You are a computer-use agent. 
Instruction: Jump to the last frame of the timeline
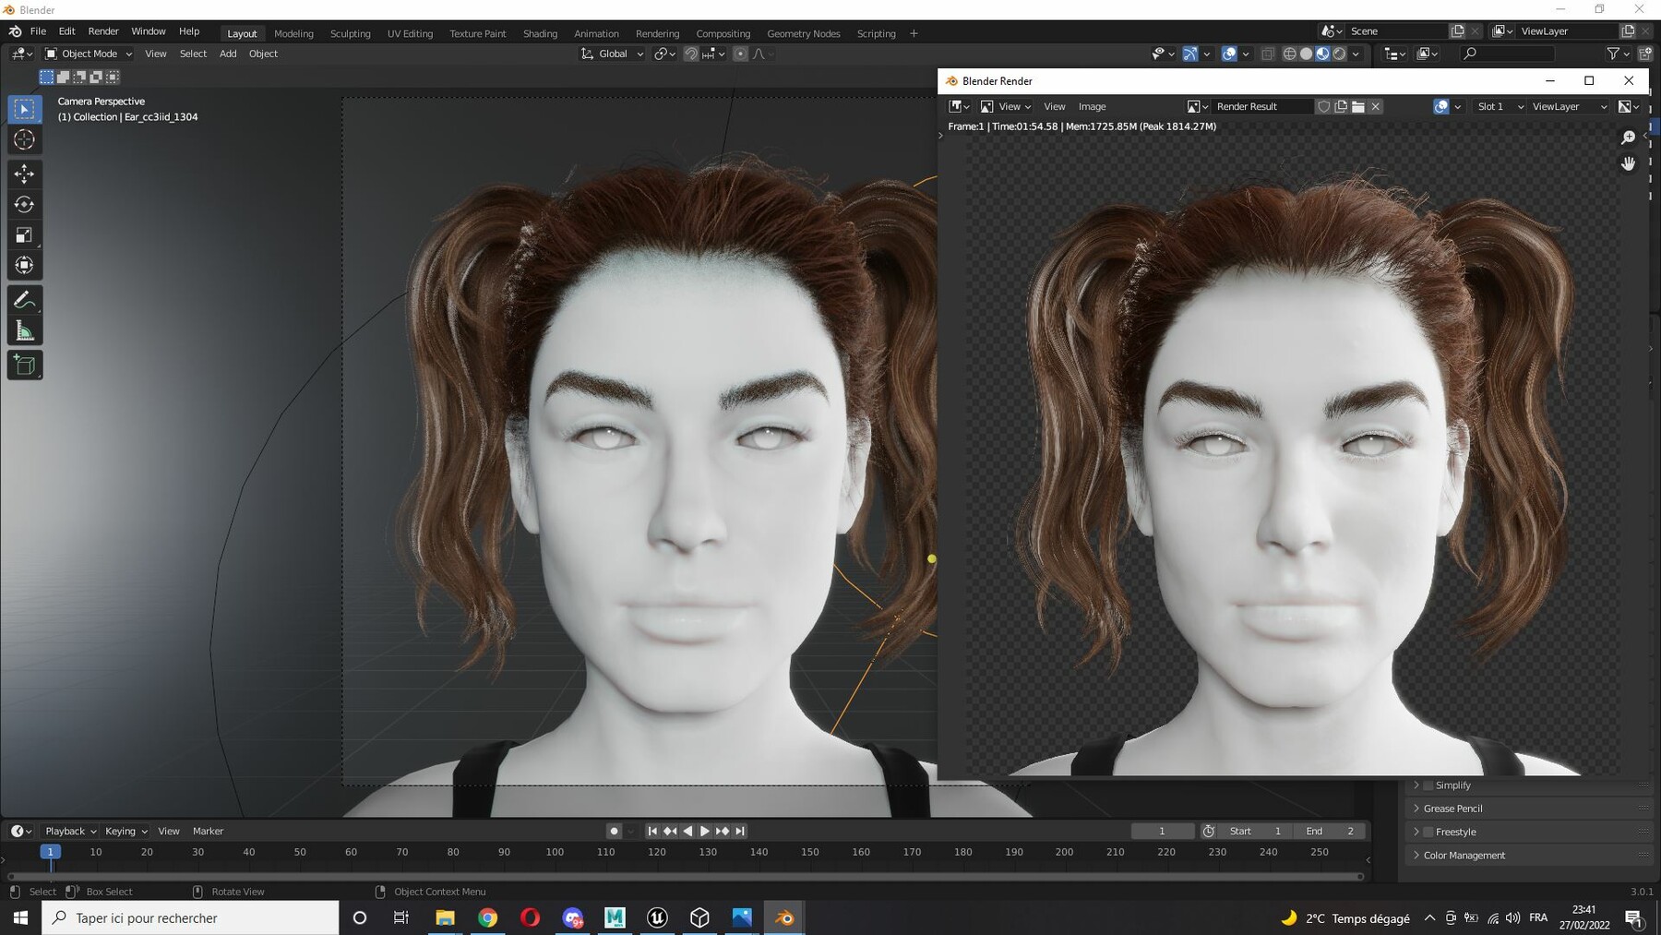[x=740, y=831]
